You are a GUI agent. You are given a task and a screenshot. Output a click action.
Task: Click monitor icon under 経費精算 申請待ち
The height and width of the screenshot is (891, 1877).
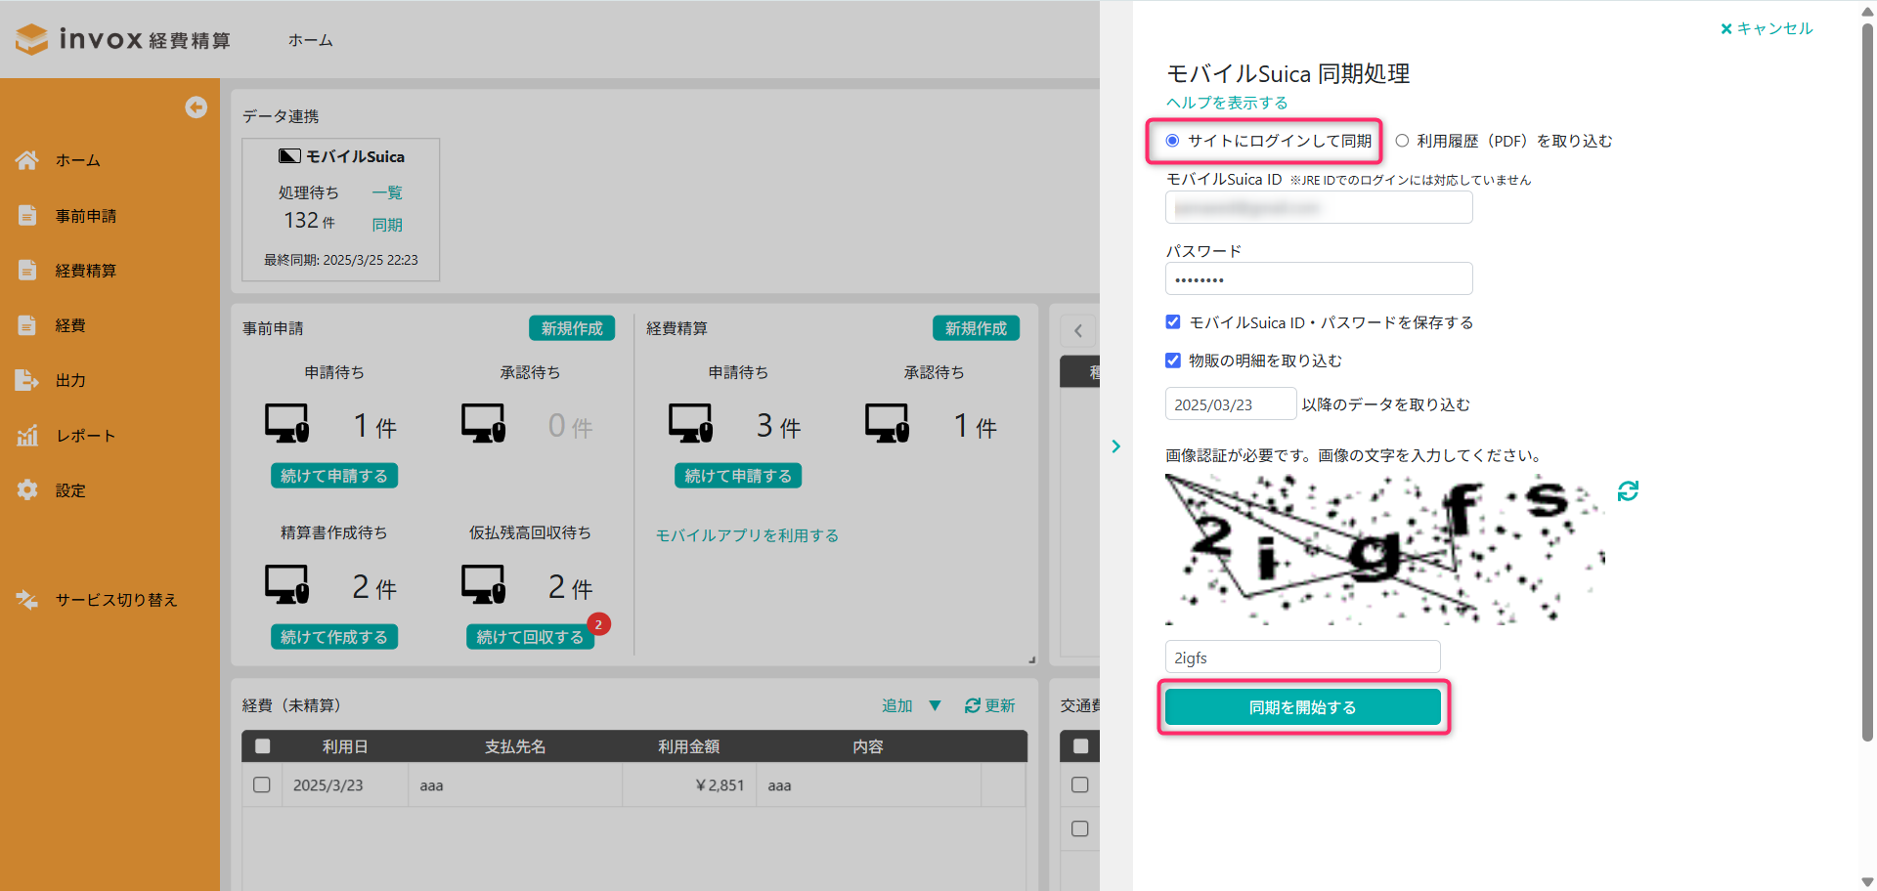pos(691,423)
